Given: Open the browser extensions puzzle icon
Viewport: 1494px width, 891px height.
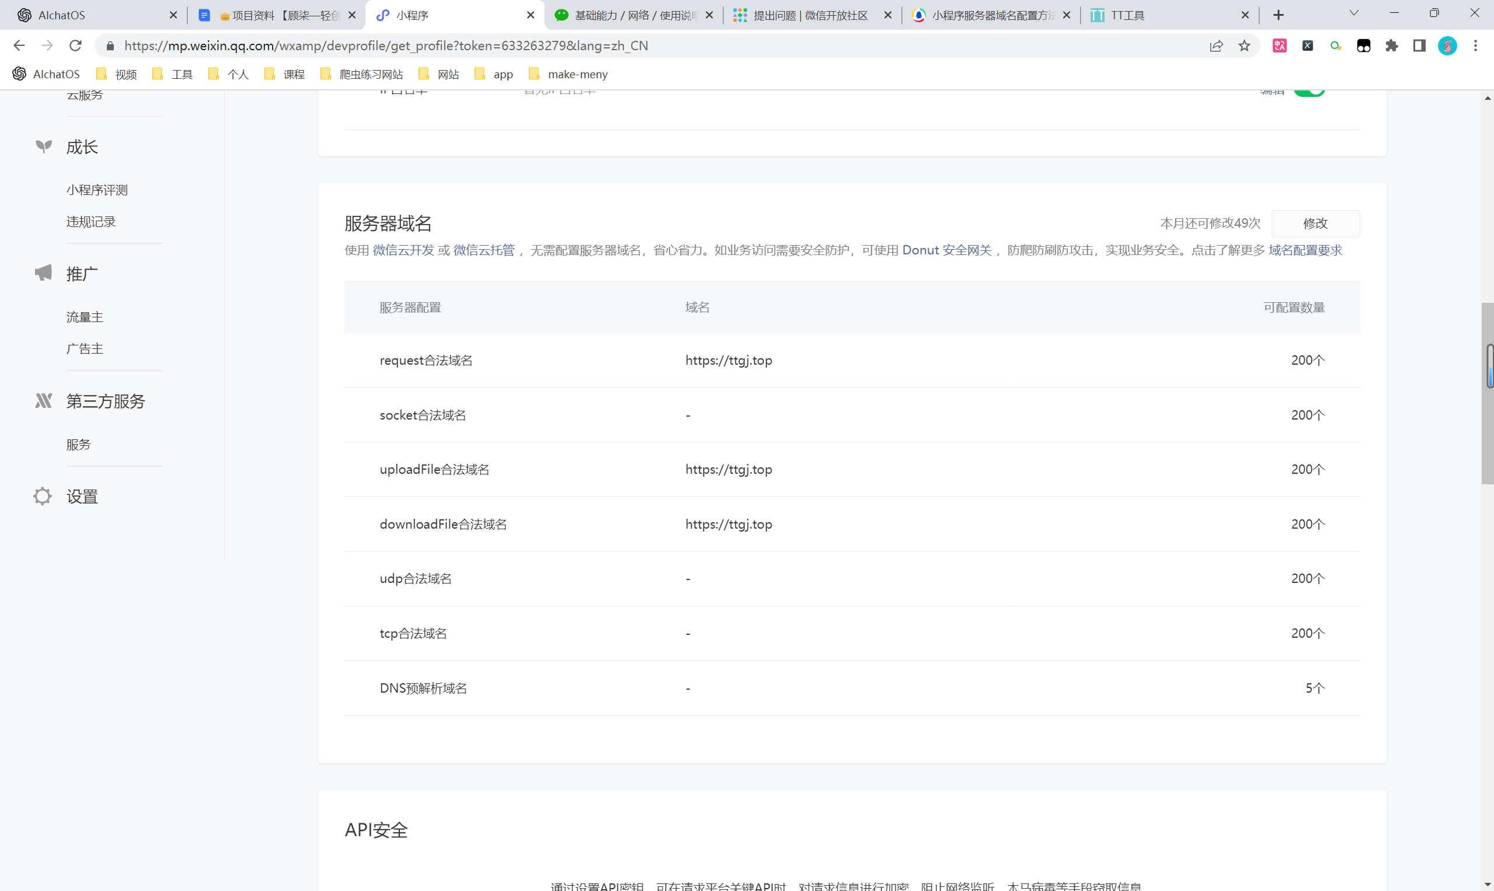Looking at the screenshot, I should pos(1391,46).
